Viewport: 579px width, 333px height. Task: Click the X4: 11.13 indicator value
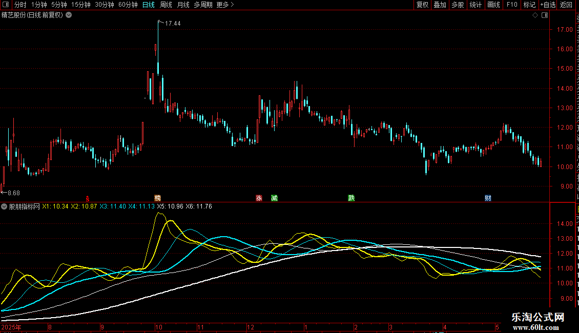point(141,206)
